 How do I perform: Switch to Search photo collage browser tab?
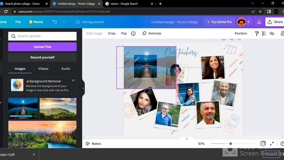coord(22,4)
